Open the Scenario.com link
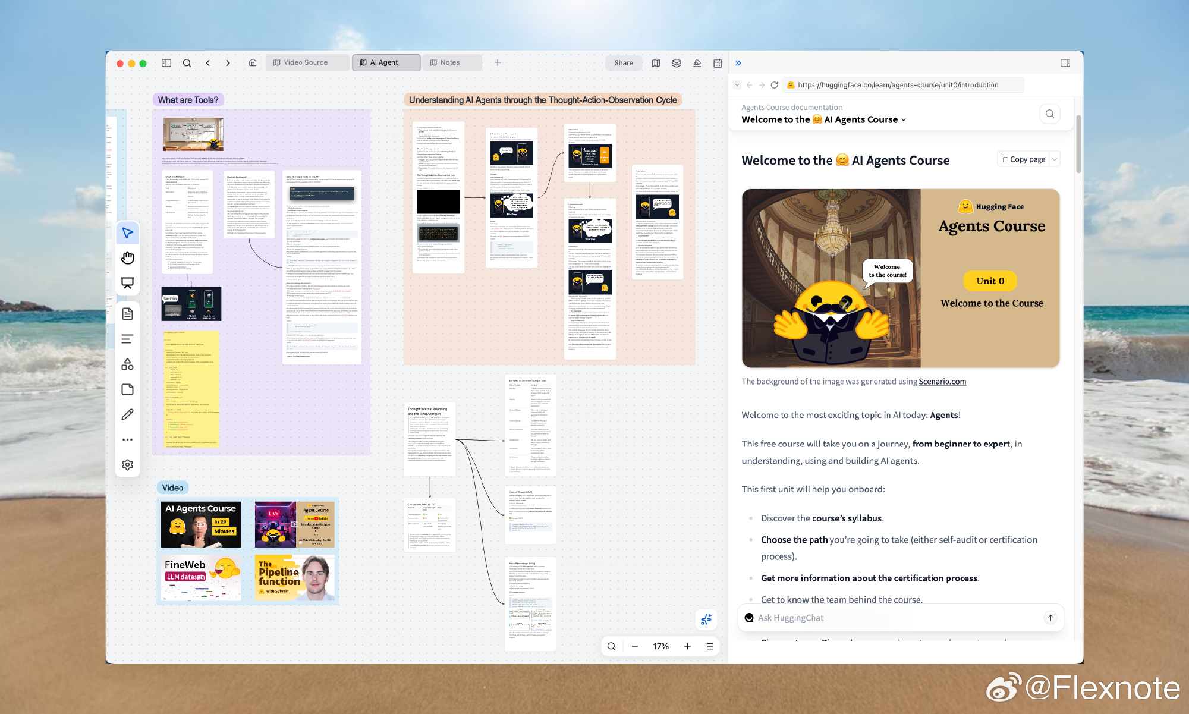1189x714 pixels. [x=942, y=382]
